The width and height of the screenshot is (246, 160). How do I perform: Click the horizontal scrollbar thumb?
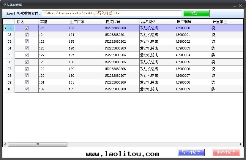(37, 145)
